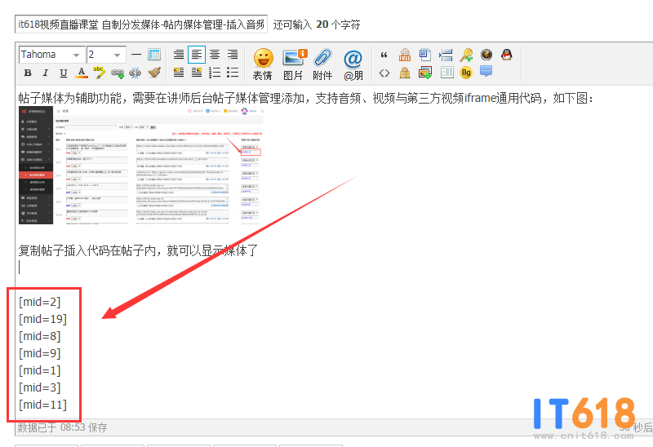The image size is (653, 447).
Task: Select center text alignment
Action: click(215, 55)
